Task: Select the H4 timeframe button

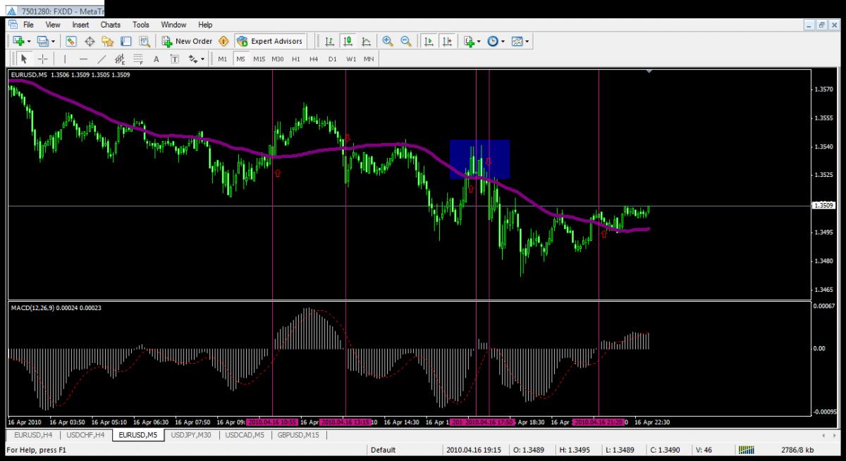Action: [x=314, y=59]
